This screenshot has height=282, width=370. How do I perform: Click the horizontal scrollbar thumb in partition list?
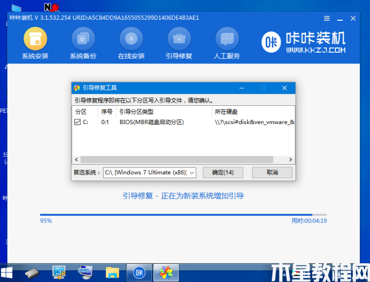pos(177,159)
